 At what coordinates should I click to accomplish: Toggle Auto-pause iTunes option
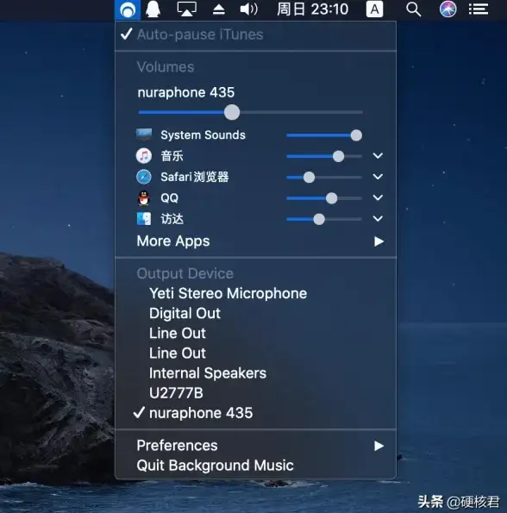pos(255,34)
